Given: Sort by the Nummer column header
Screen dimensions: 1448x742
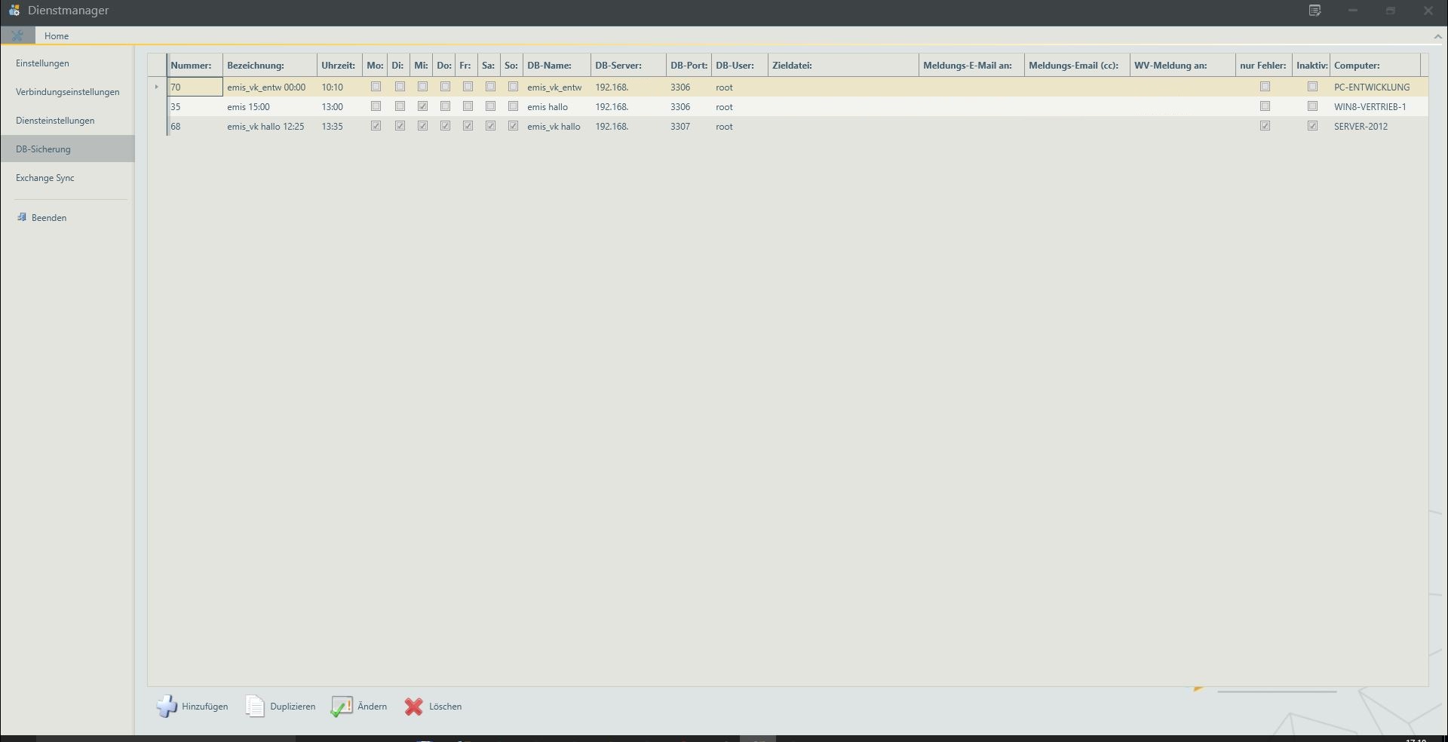Looking at the screenshot, I should point(195,66).
